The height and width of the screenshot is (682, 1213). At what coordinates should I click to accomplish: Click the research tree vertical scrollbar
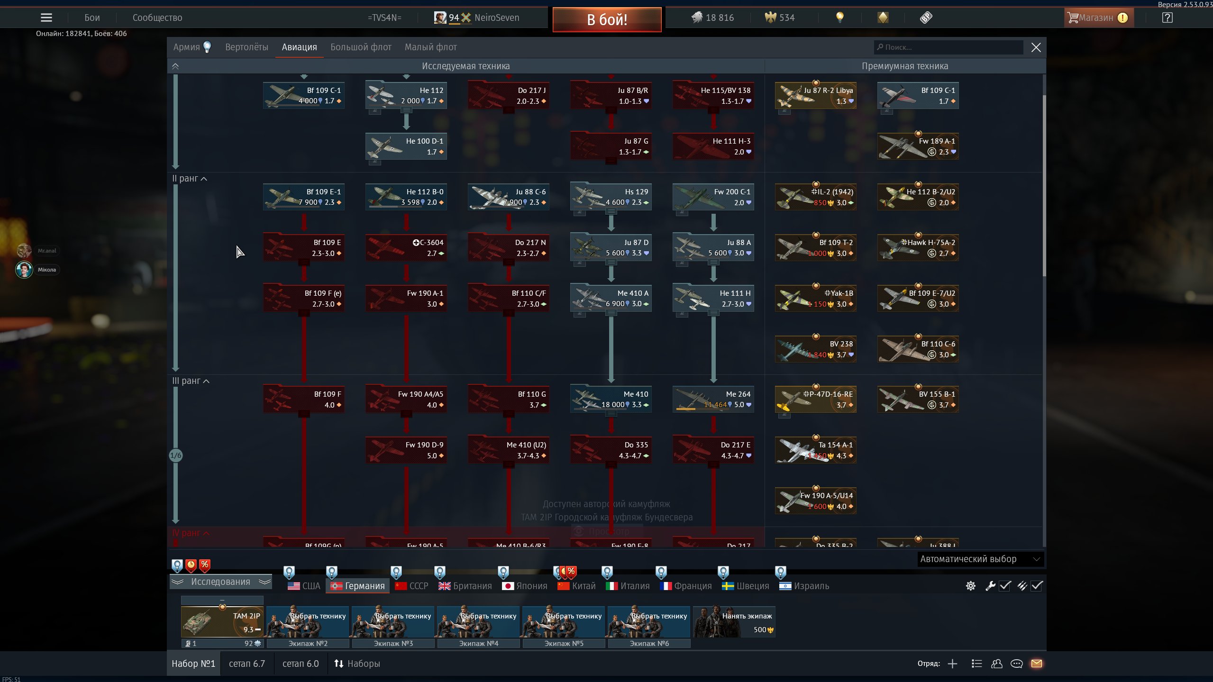[1044, 185]
